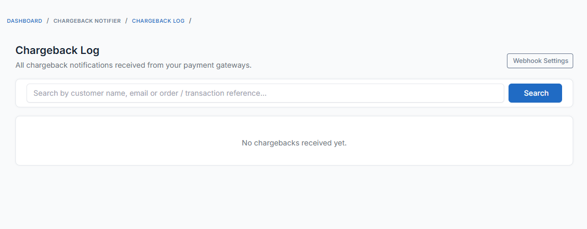
Task: Go to the Dashboard breadcrumb link
Action: point(24,21)
